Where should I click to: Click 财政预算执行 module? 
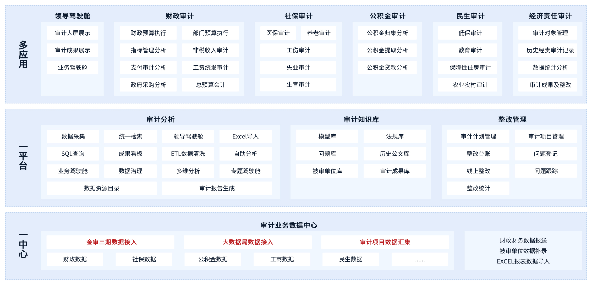148,33
